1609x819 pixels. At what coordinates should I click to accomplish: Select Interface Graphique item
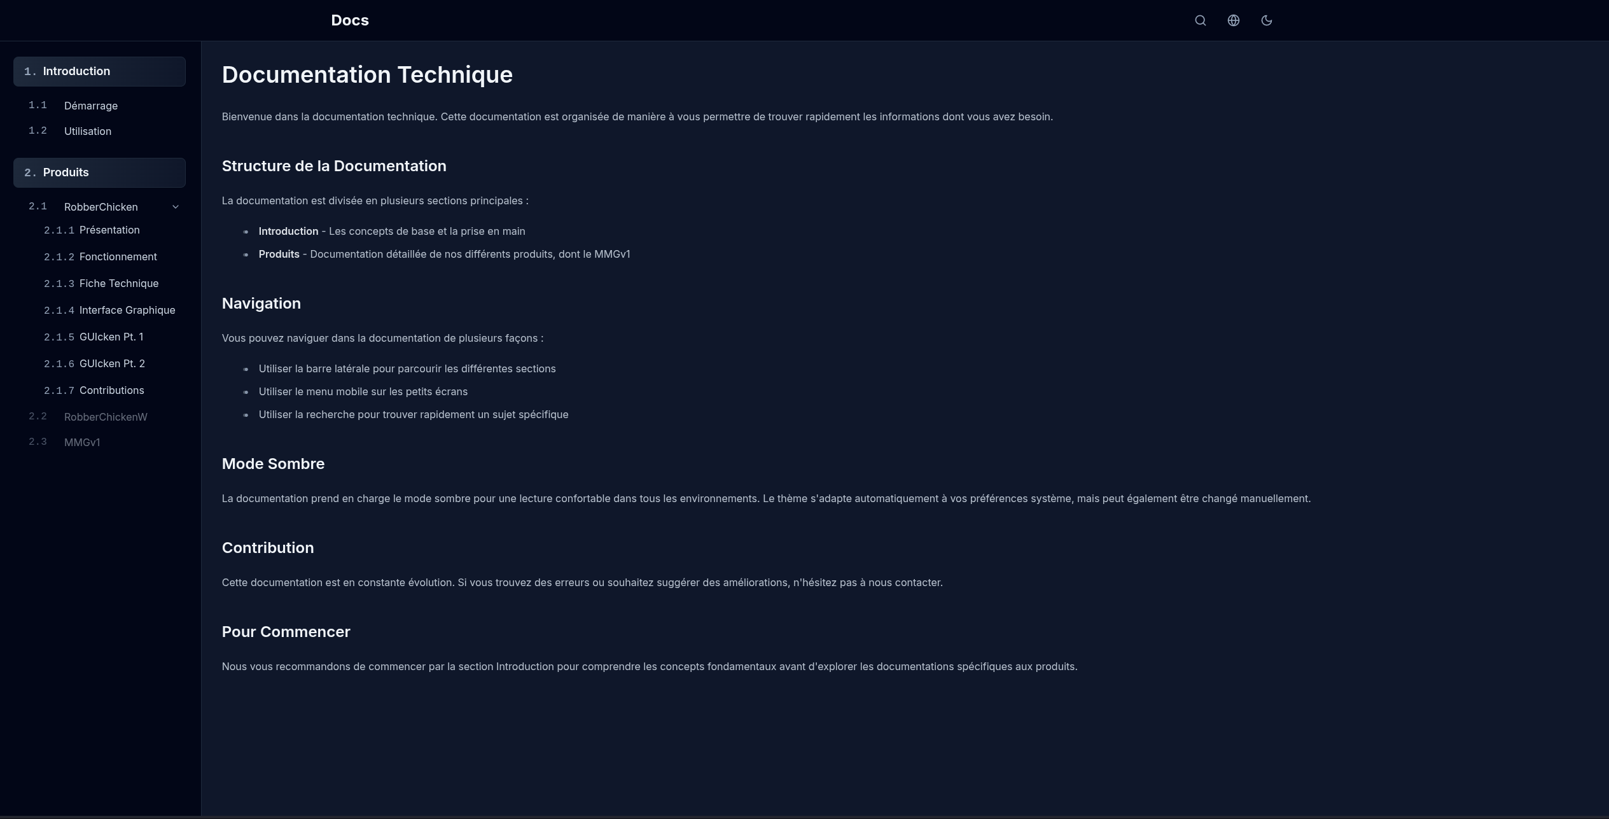127,310
